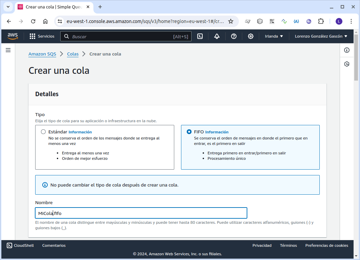
Task: Click the CloudShell icon in footer
Action: pyautogui.click(x=9, y=245)
